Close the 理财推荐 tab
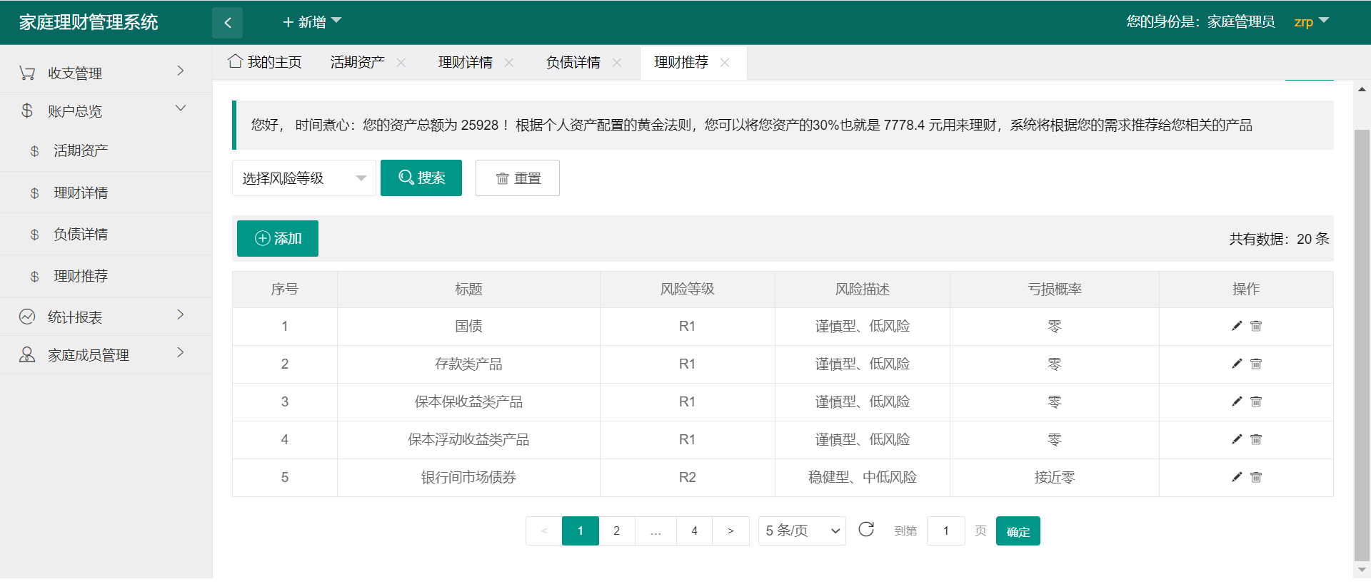This screenshot has width=1371, height=584. coord(725,63)
